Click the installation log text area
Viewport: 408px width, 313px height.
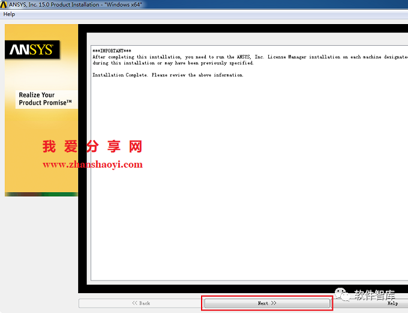pyautogui.click(x=249, y=163)
